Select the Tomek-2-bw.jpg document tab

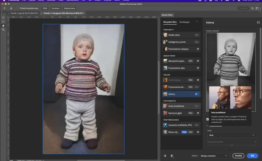(x=64, y=13)
